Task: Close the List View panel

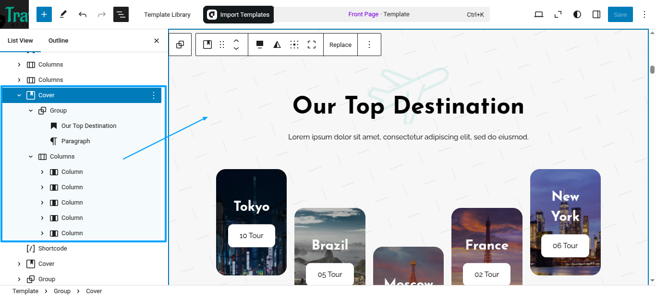Action: [156, 41]
